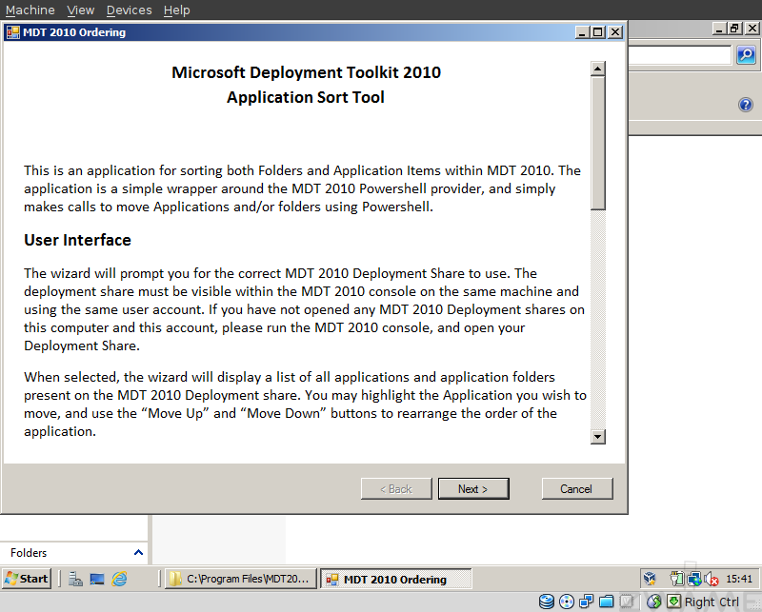Click the Show Desktop quick launch icon
This screenshot has width=762, height=612.
tap(97, 579)
